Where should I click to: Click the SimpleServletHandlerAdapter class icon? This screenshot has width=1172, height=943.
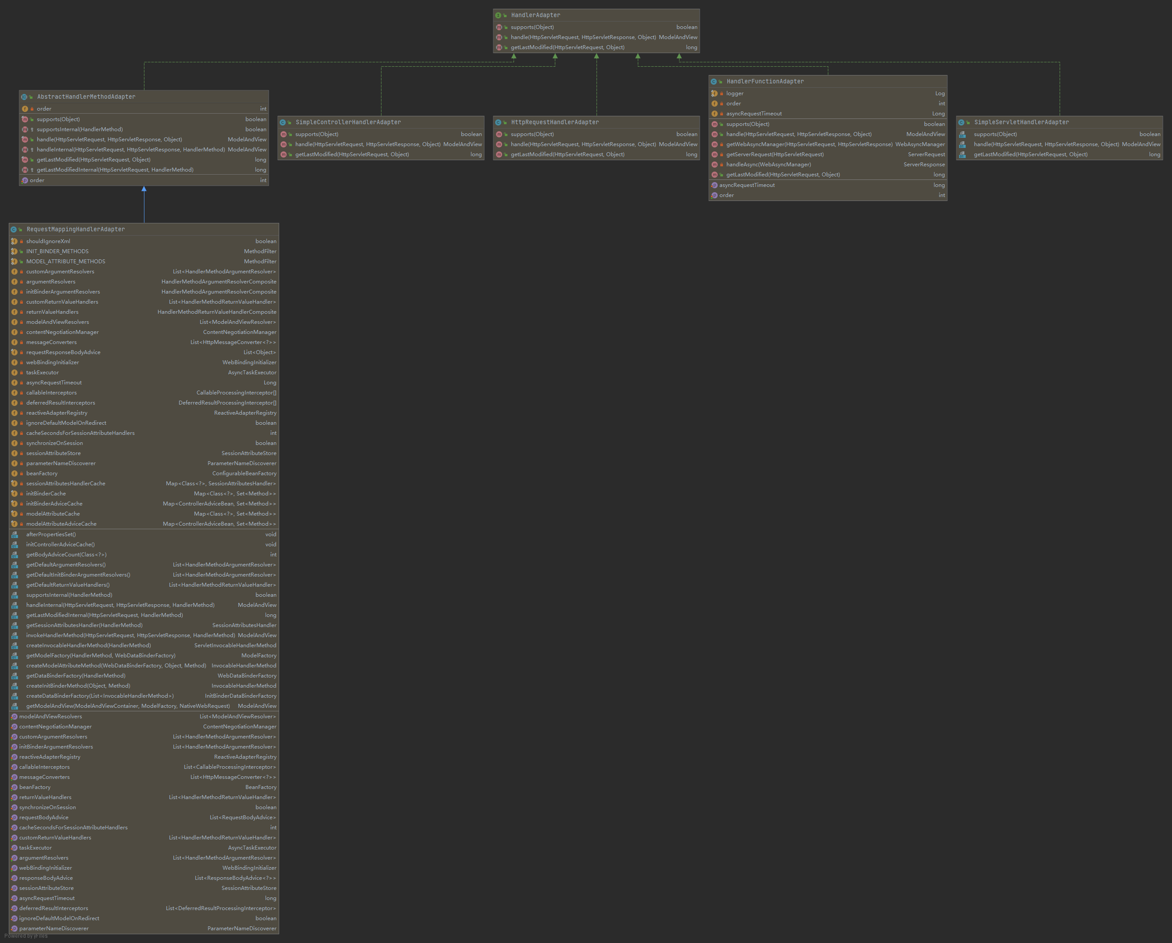(x=961, y=122)
